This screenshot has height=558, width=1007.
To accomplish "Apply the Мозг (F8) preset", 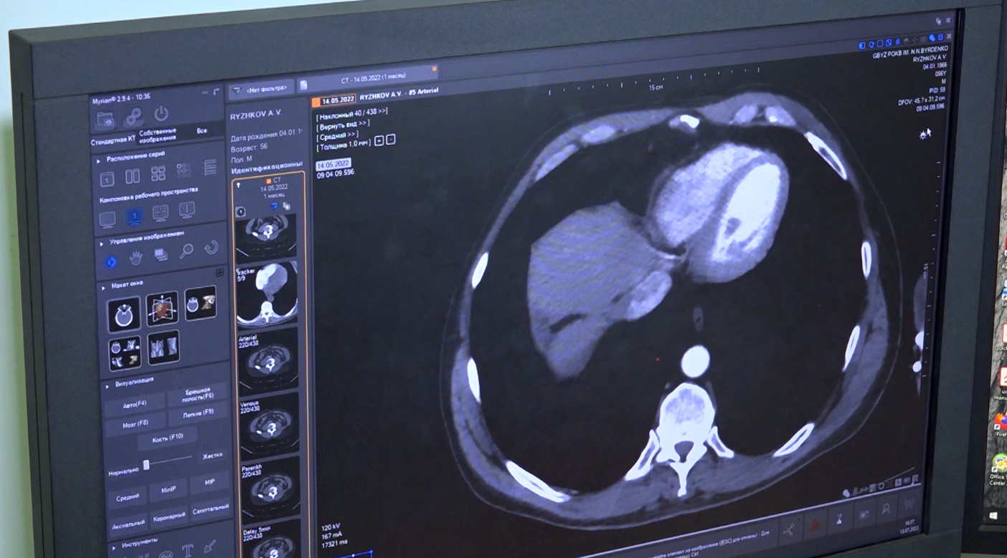I will 136,424.
